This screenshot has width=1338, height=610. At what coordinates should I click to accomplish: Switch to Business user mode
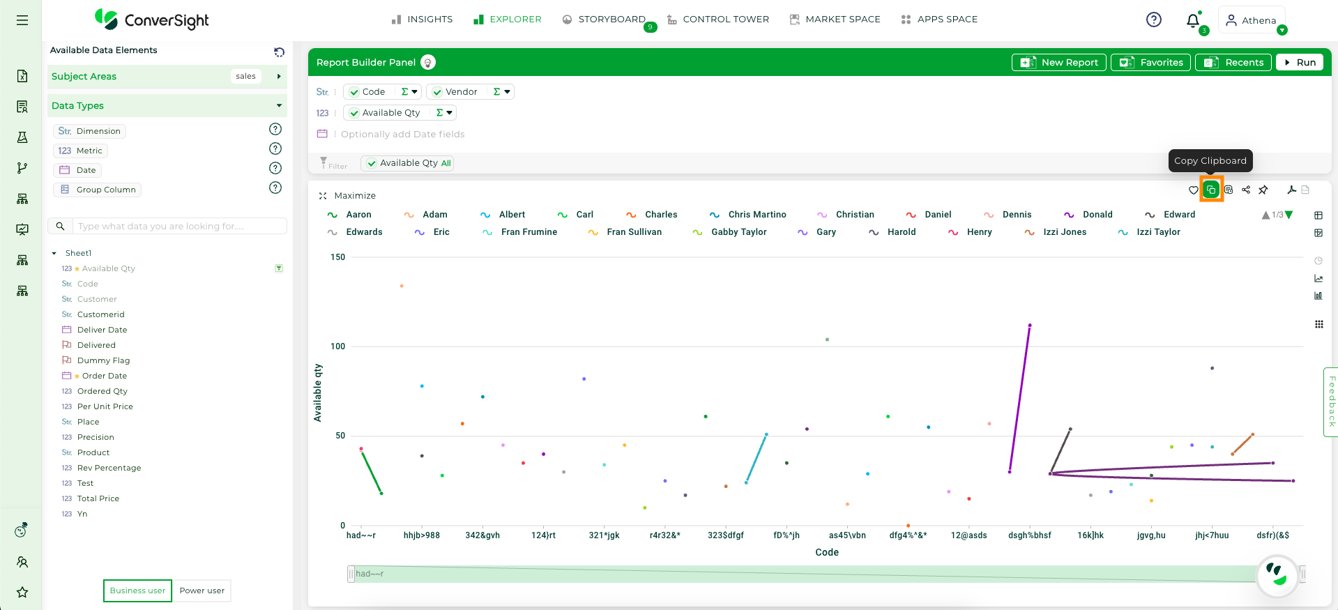pyautogui.click(x=137, y=590)
